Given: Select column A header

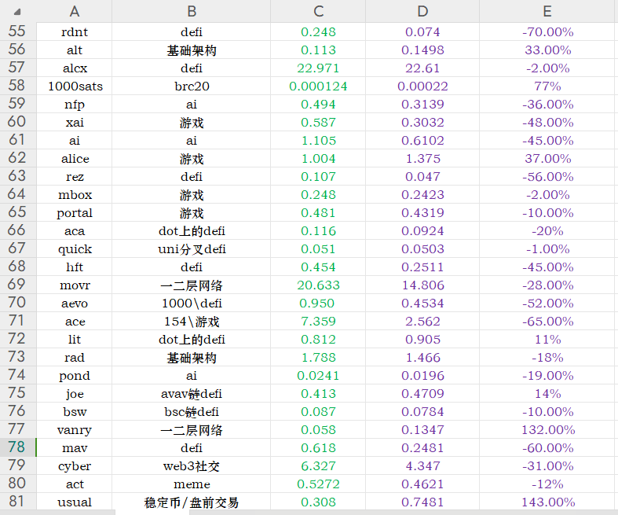Looking at the screenshot, I should (74, 11).
